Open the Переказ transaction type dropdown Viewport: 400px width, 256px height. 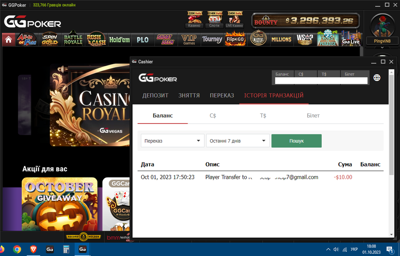pyautogui.click(x=172, y=140)
